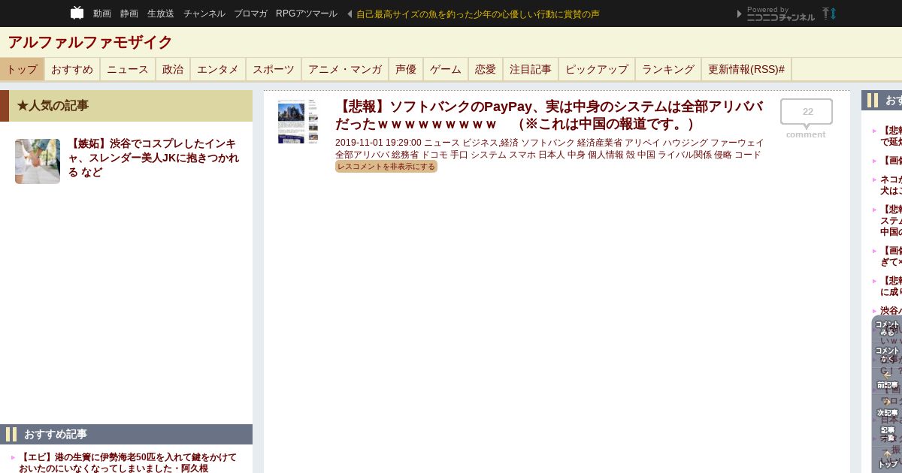Open the 動画 link in top bar
The height and width of the screenshot is (473, 902).
pos(102,14)
